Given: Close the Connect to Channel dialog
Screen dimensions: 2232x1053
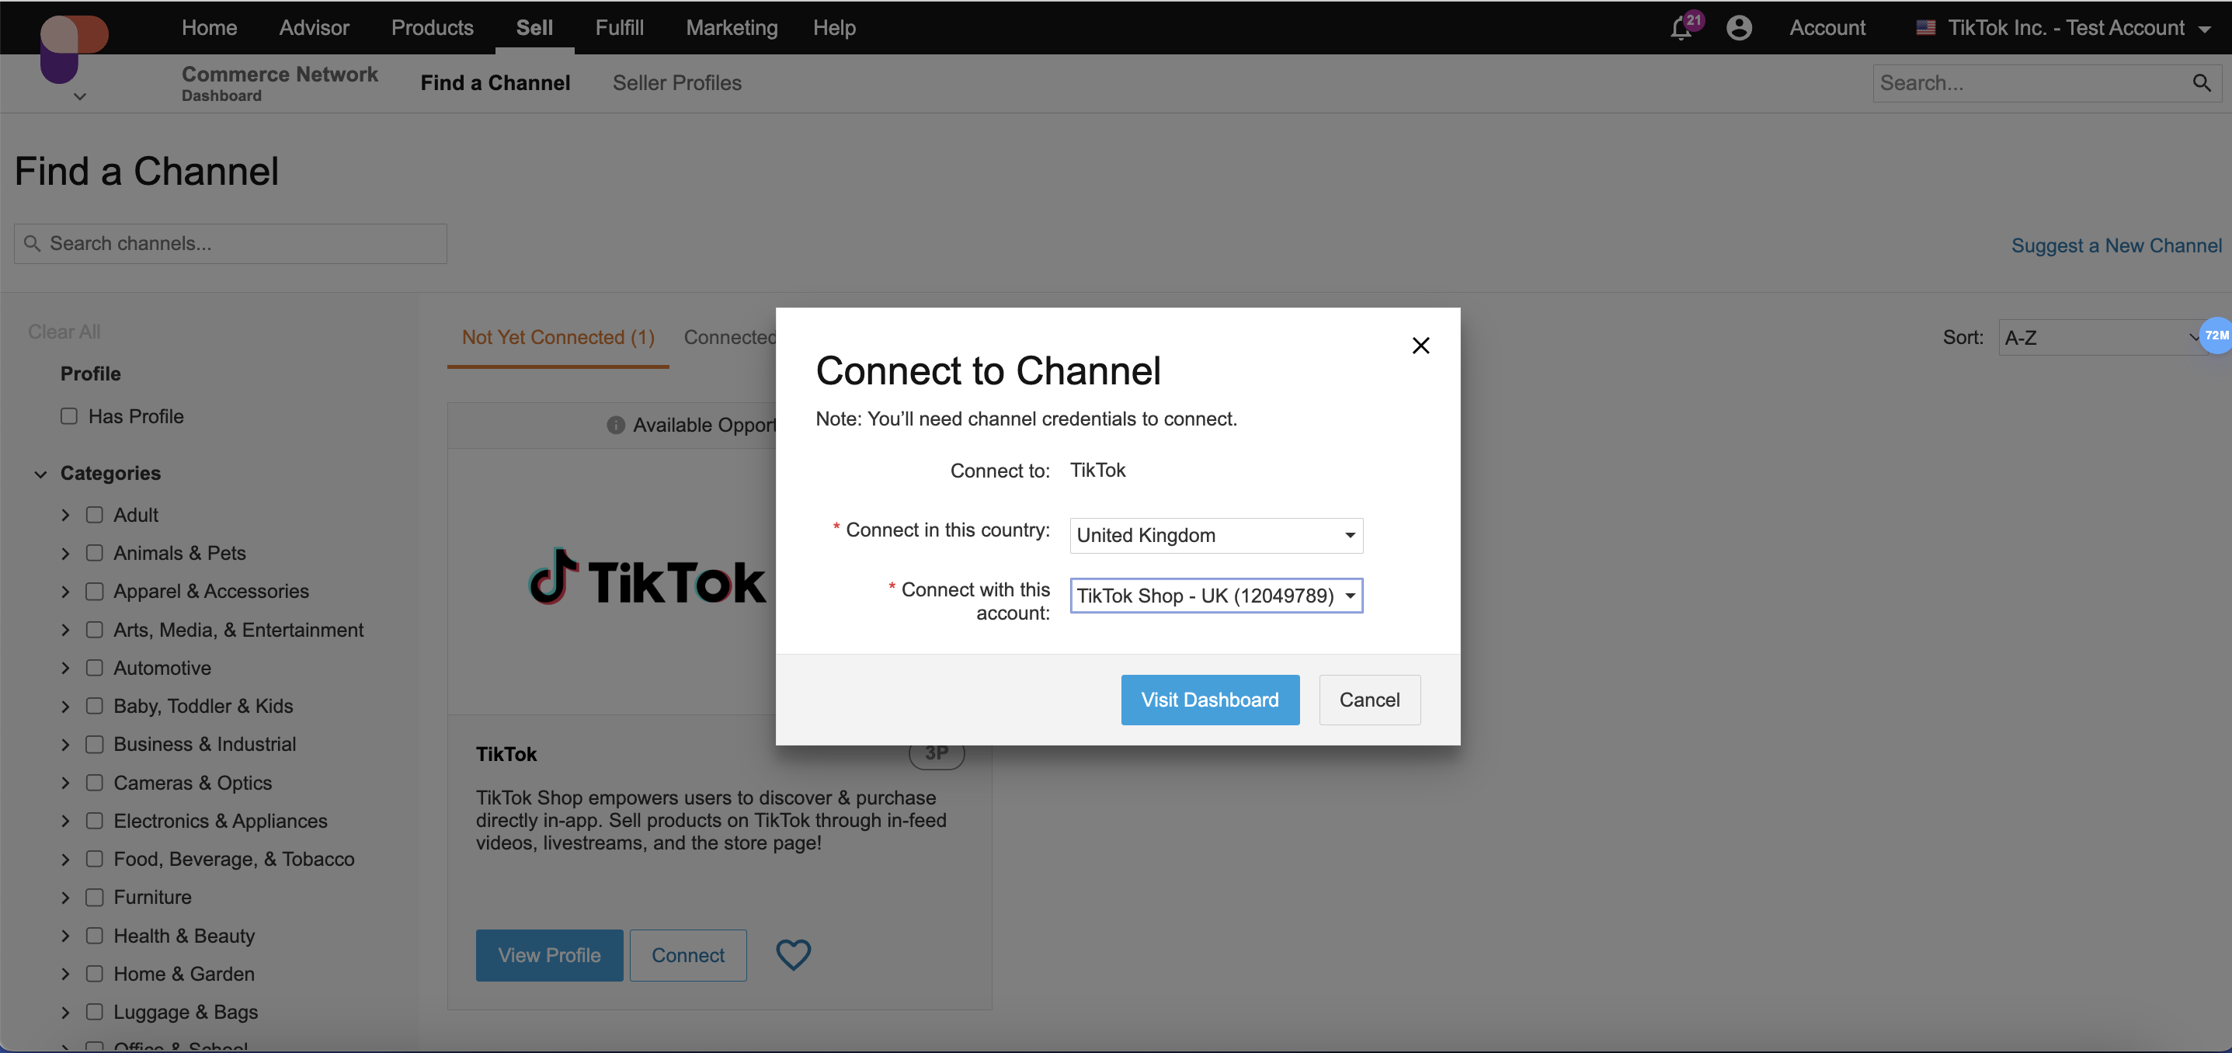Looking at the screenshot, I should tap(1420, 346).
